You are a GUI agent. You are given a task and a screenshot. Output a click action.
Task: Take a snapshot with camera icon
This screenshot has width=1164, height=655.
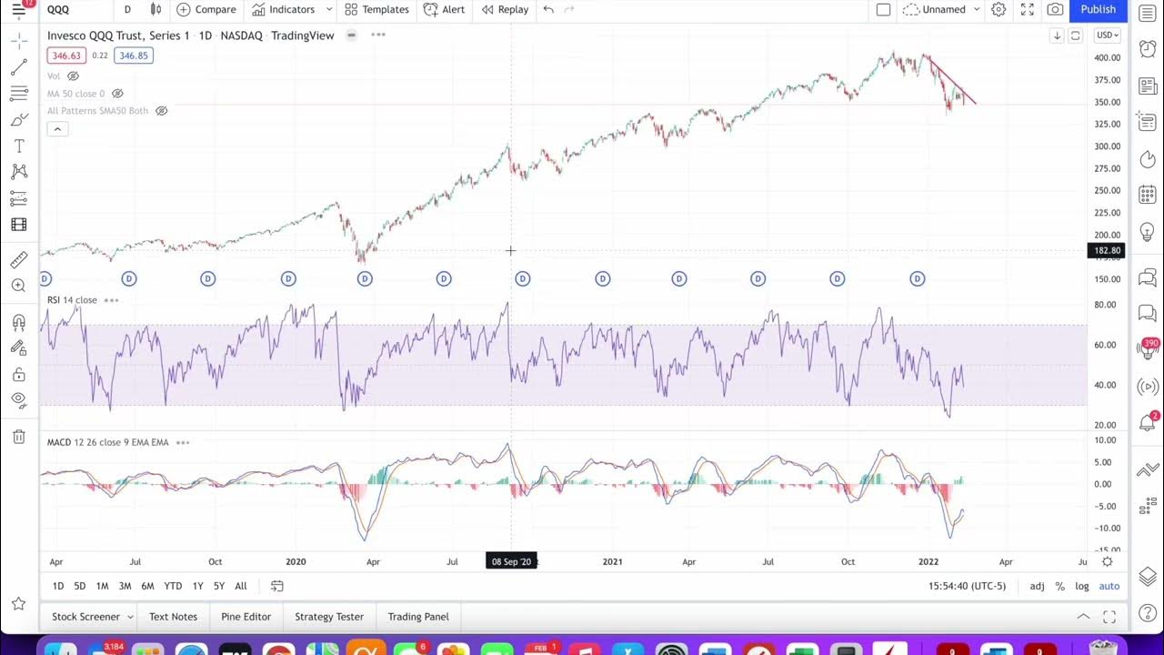(x=1055, y=10)
